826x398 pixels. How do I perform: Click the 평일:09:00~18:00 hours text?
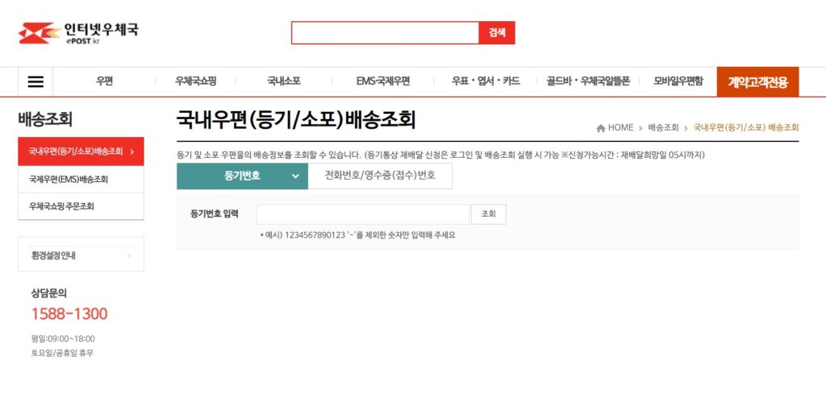[x=63, y=338]
